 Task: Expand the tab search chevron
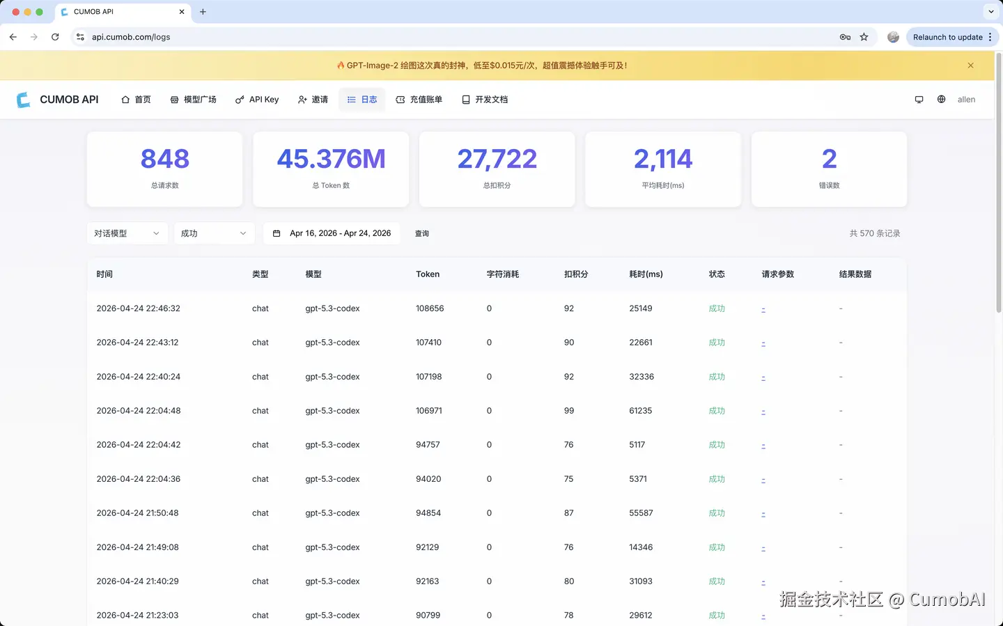click(x=990, y=12)
